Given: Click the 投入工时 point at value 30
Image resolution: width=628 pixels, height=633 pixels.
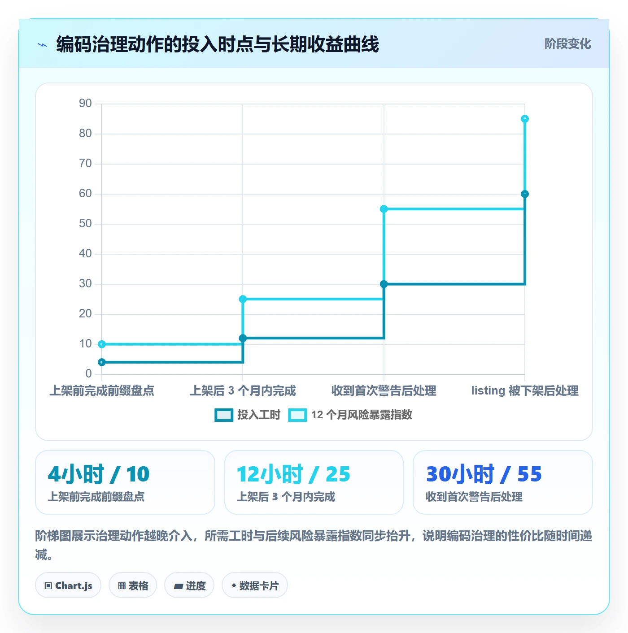Looking at the screenshot, I should [384, 284].
